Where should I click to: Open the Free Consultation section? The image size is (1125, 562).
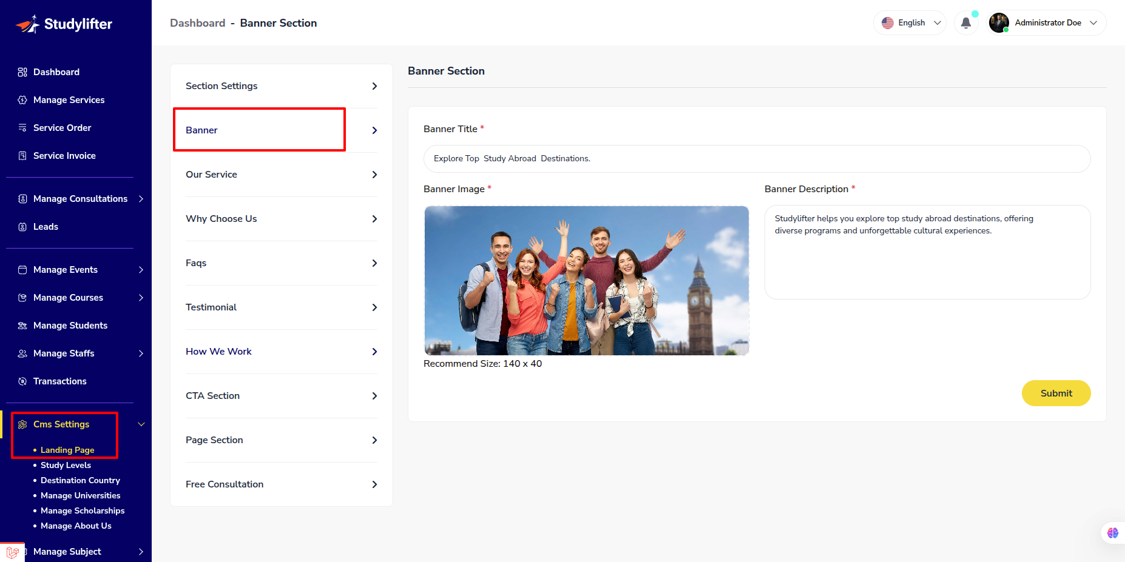282,484
